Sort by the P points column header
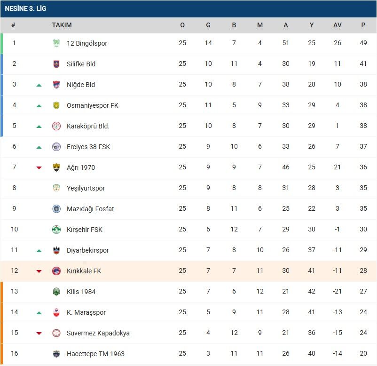 click(363, 25)
